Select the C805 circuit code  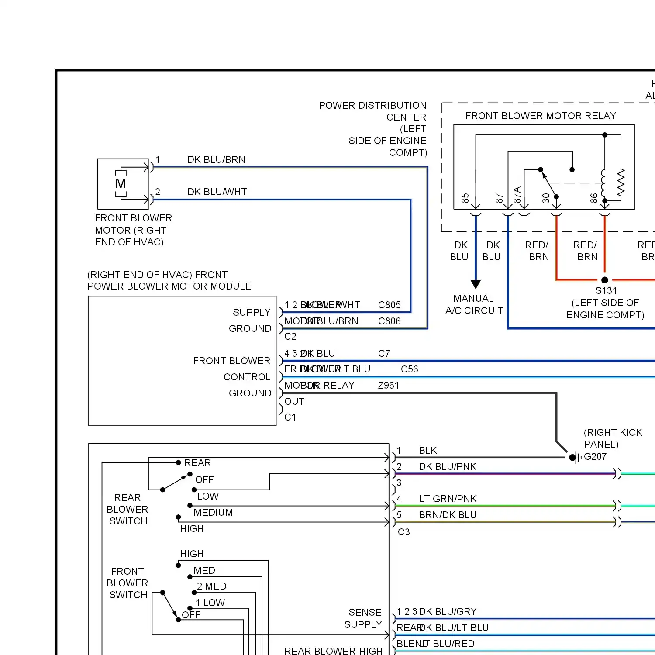click(x=390, y=305)
